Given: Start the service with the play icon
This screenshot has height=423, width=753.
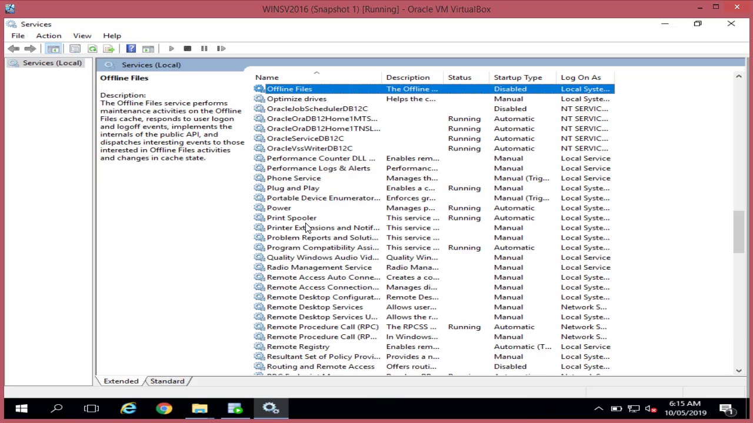Looking at the screenshot, I should [171, 49].
